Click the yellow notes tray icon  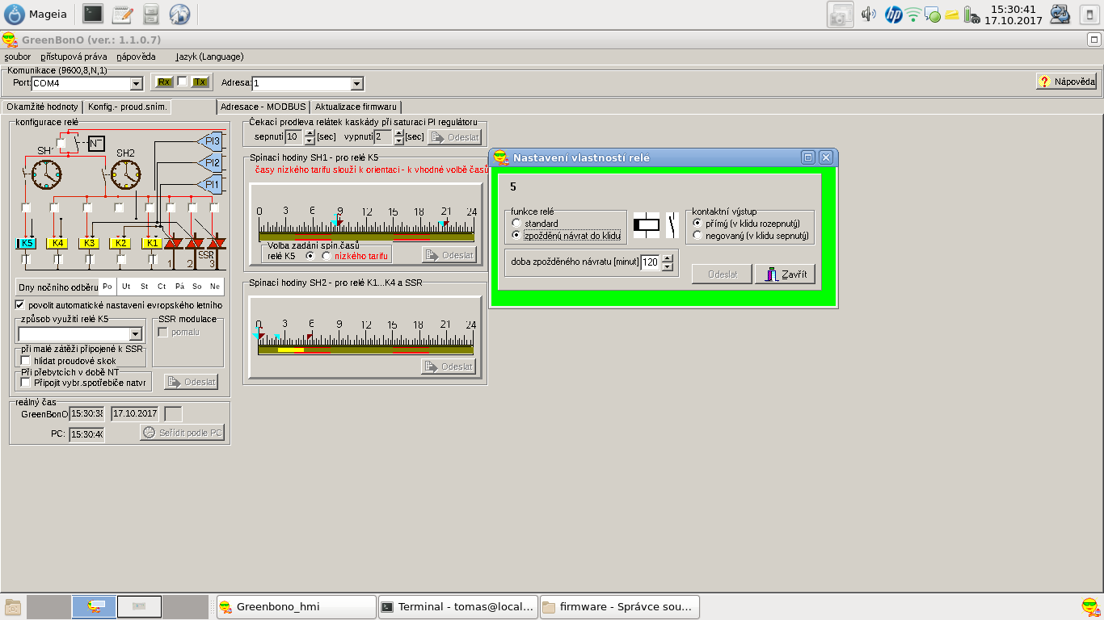pyautogui.click(x=952, y=15)
